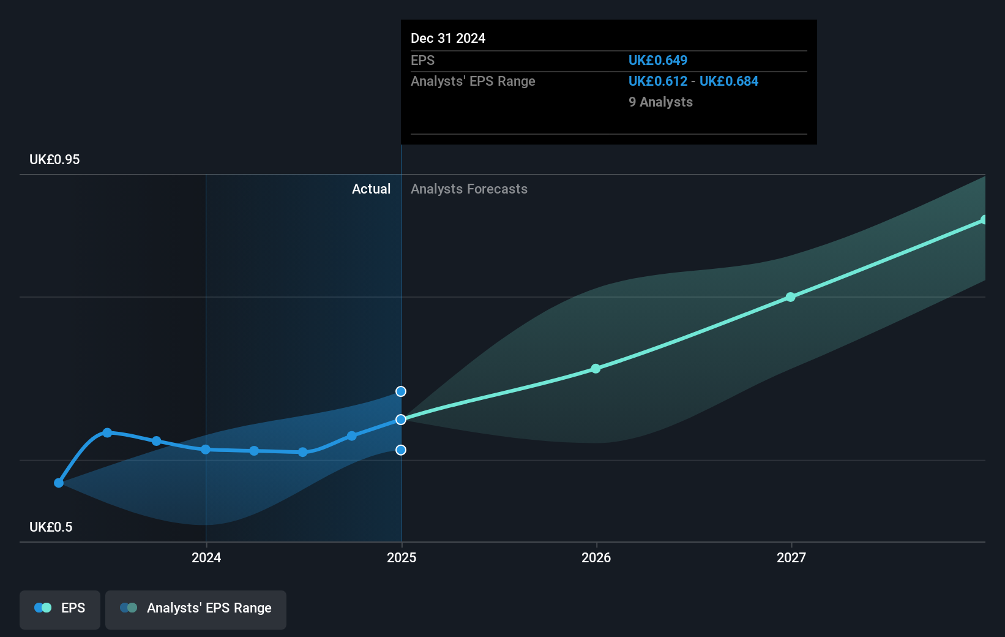Click the 2027 x-axis label
This screenshot has height=637, width=1005.
[791, 557]
